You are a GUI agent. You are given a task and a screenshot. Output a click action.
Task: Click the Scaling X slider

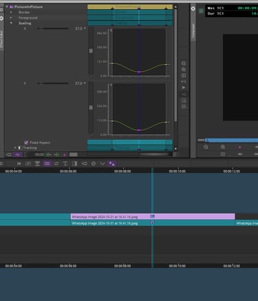[53, 28]
